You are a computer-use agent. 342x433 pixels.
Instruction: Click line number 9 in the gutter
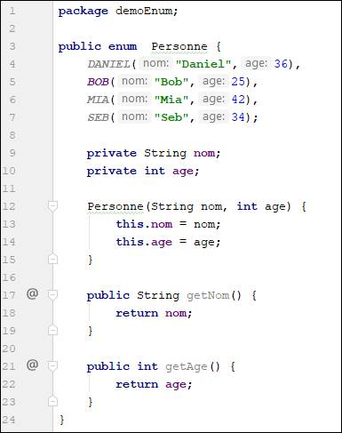pos(12,153)
